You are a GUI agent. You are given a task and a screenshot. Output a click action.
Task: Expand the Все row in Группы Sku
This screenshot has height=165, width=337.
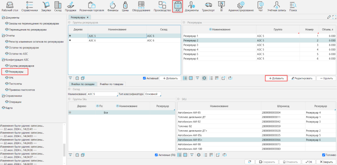click(x=70, y=112)
